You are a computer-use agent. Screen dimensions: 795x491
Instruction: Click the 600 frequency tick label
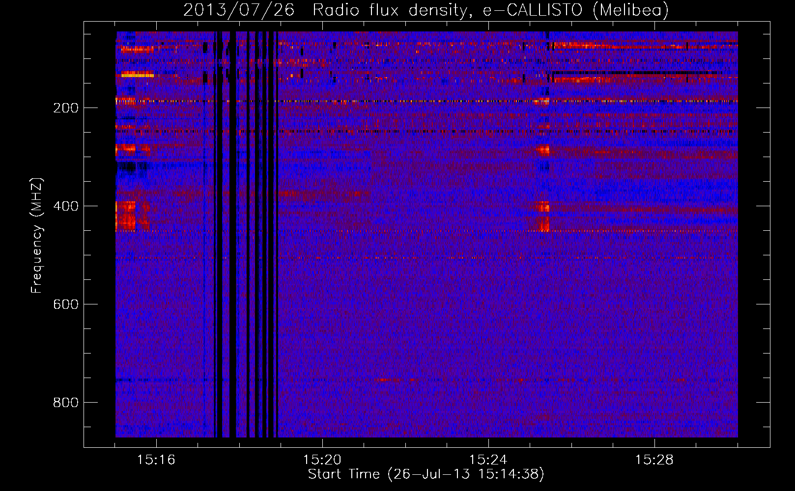tap(66, 304)
